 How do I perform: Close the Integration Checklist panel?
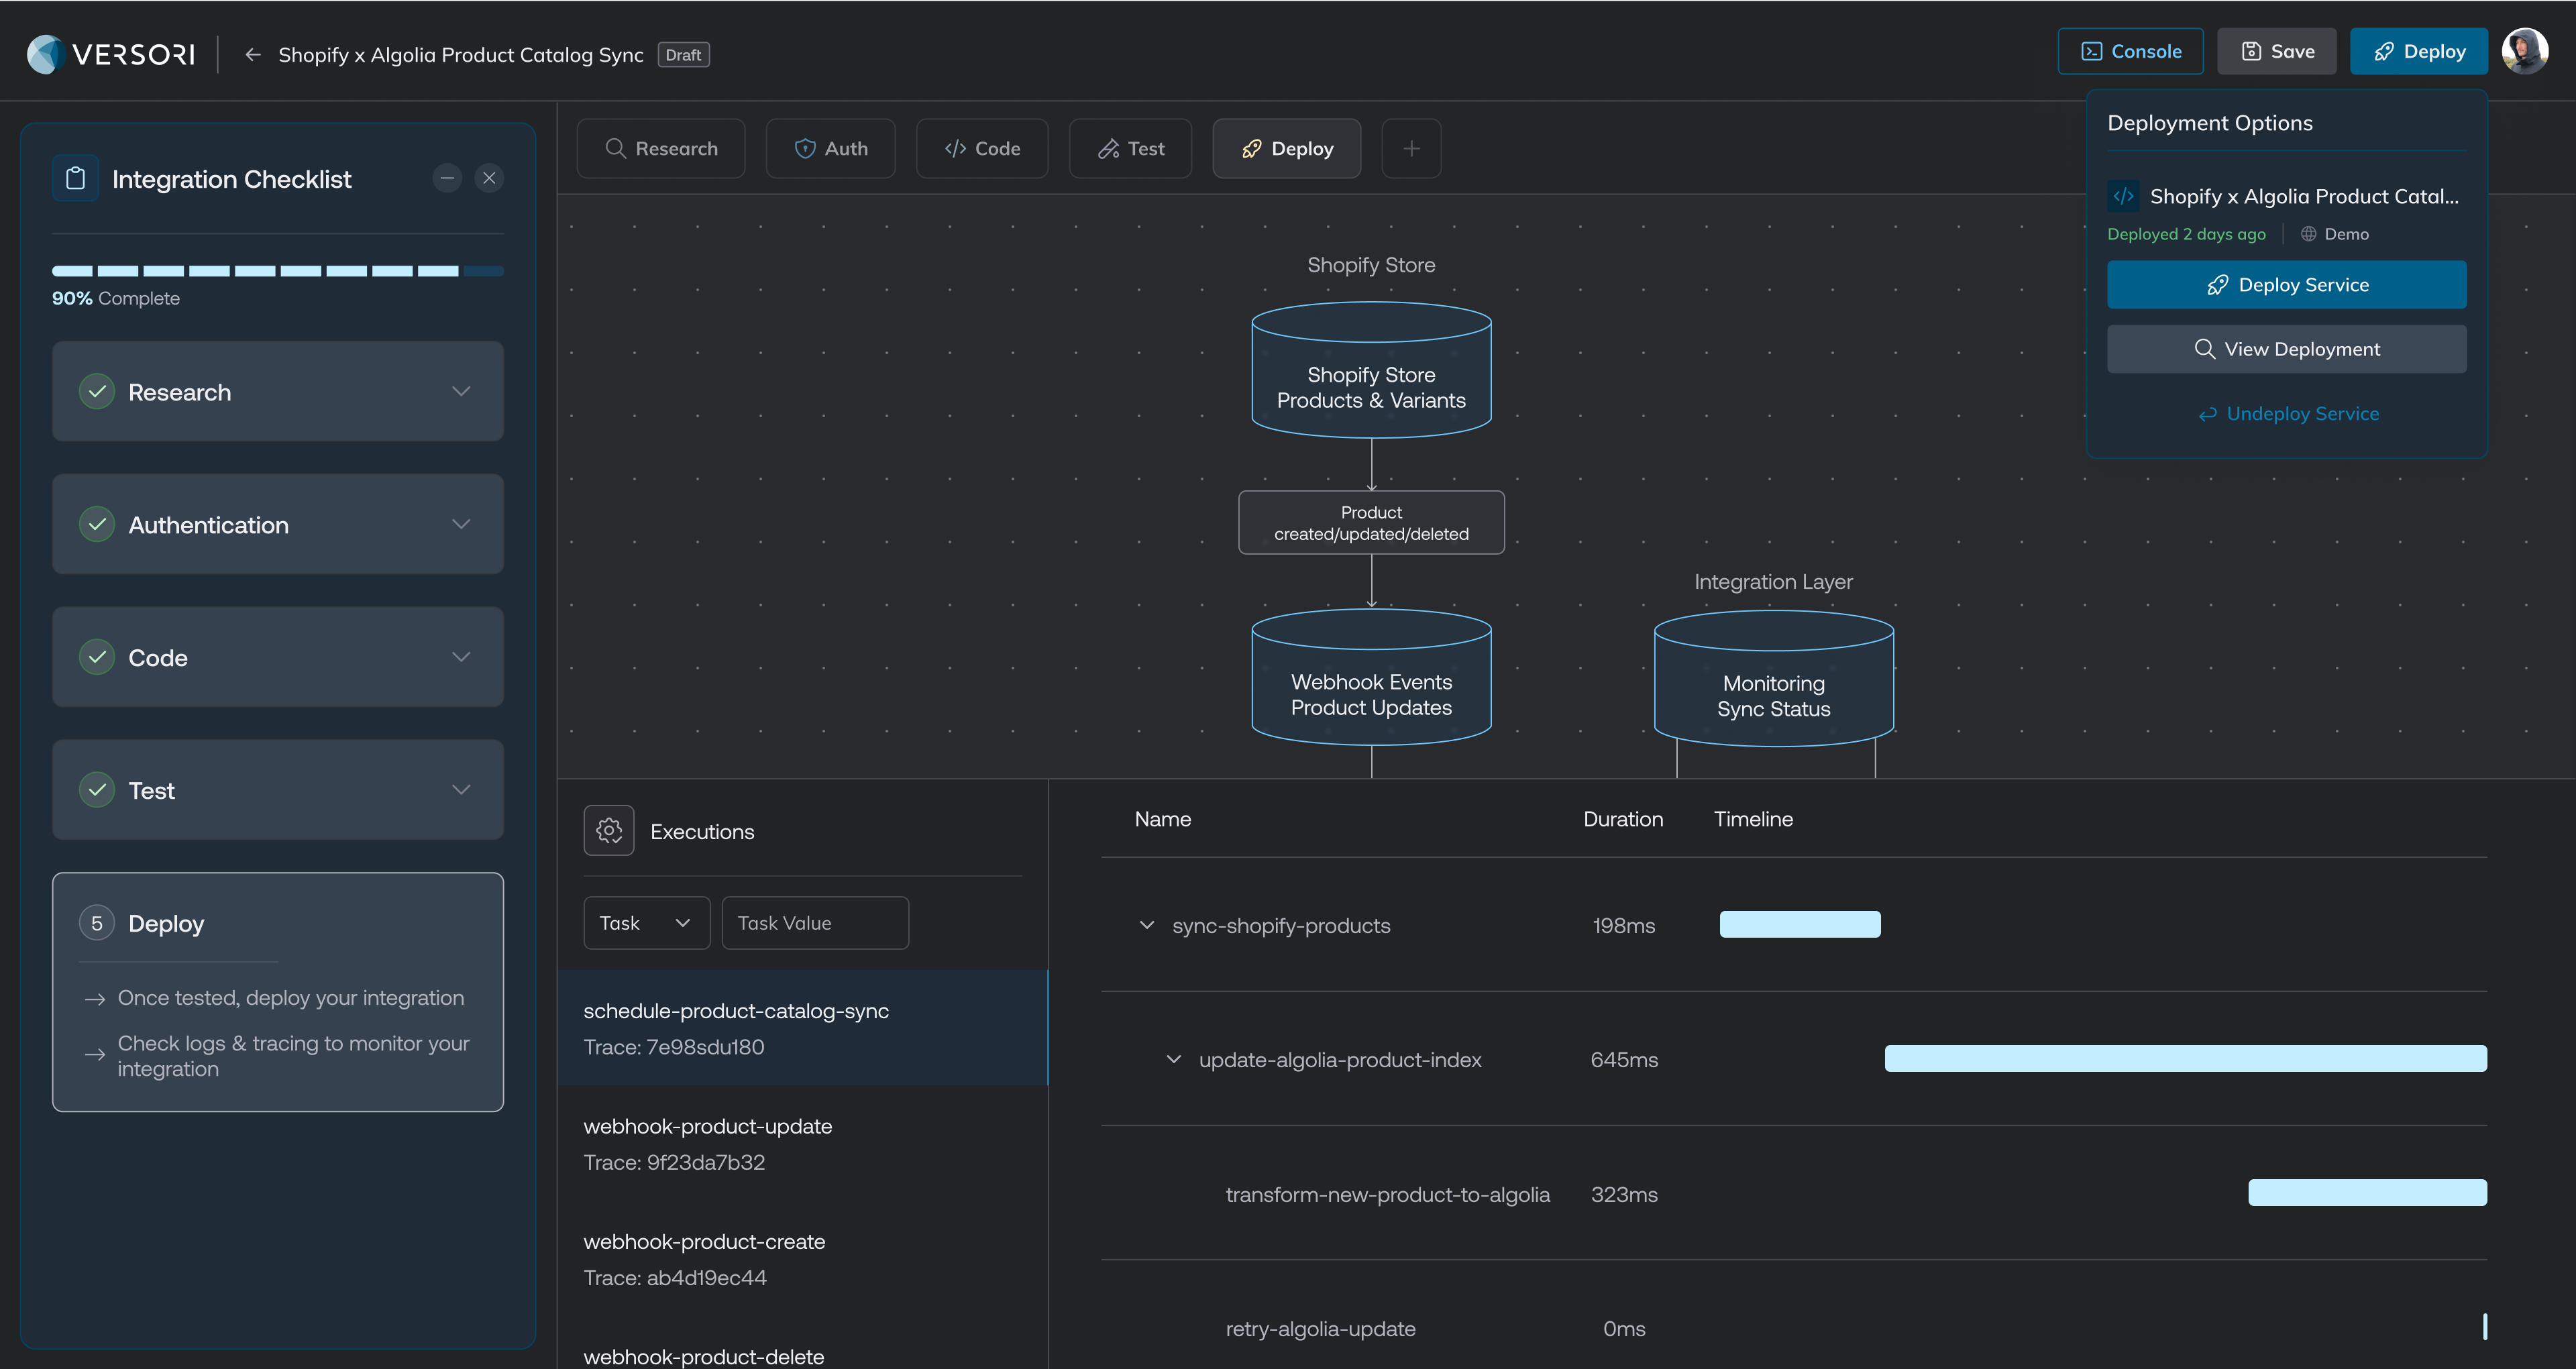(489, 179)
